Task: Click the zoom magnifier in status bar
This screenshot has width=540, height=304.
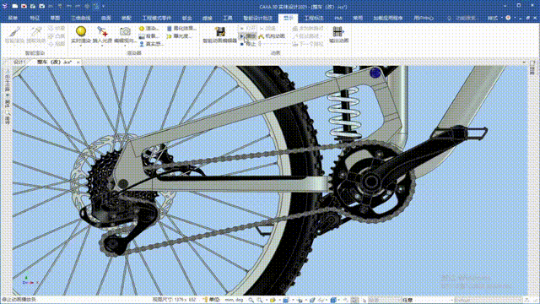Action: point(251,301)
